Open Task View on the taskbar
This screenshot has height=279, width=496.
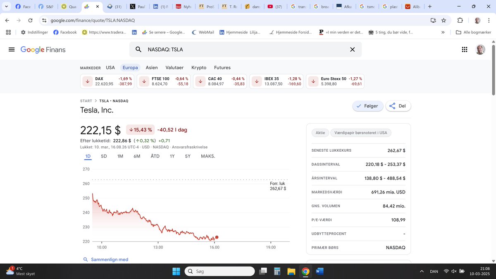(x=262, y=272)
